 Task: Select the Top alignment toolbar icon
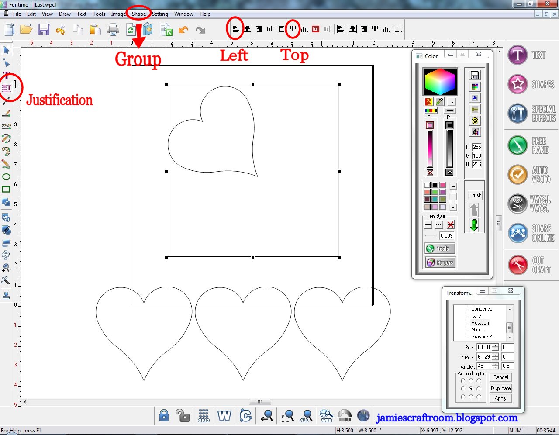[292, 29]
